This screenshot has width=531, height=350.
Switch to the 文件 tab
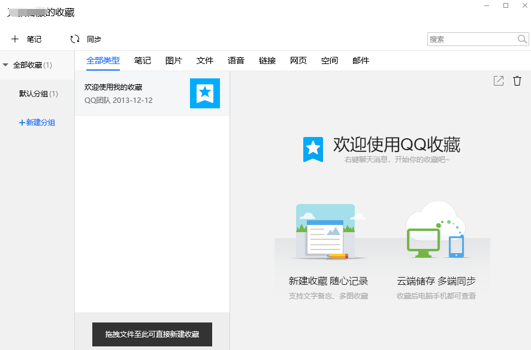click(205, 60)
